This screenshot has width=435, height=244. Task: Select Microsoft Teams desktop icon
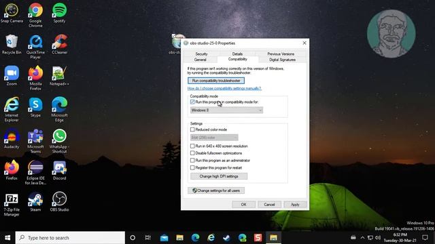pos(35,142)
